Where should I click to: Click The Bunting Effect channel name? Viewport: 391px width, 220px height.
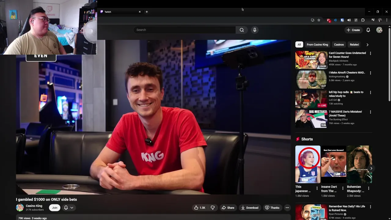point(339,119)
